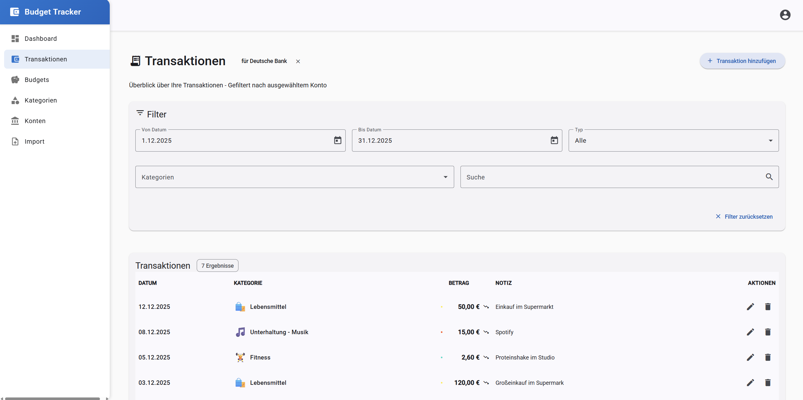The image size is (803, 400).
Task: Click the note 'Einkauf im Supermarkt'
Action: tap(524, 307)
